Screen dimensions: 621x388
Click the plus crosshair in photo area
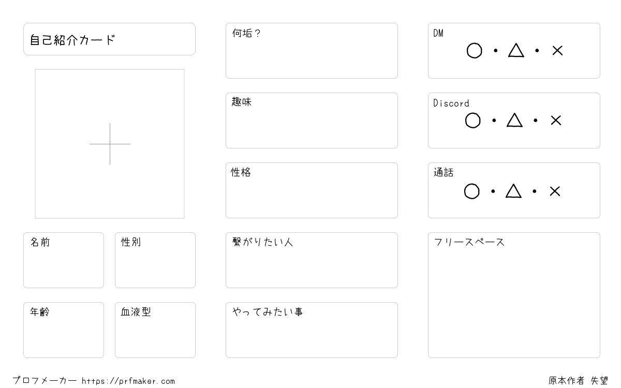pyautogui.click(x=110, y=144)
